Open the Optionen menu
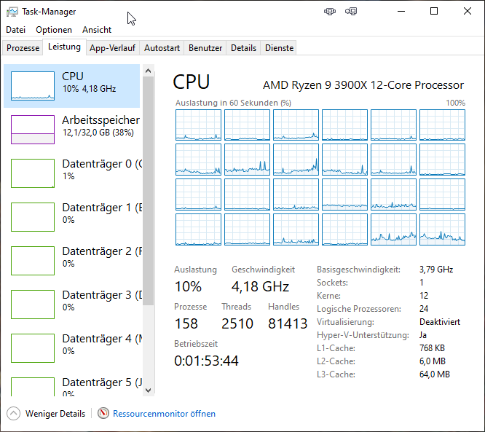The height and width of the screenshot is (432, 485). click(x=54, y=30)
